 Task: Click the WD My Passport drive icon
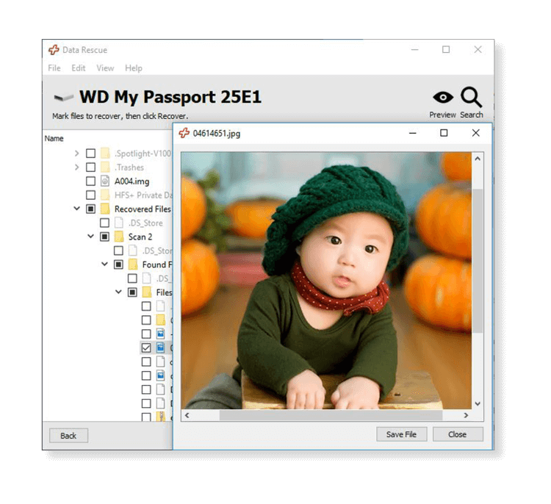click(x=64, y=98)
